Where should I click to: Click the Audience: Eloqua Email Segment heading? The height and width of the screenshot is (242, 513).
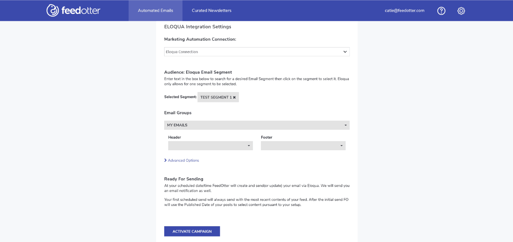[198, 72]
